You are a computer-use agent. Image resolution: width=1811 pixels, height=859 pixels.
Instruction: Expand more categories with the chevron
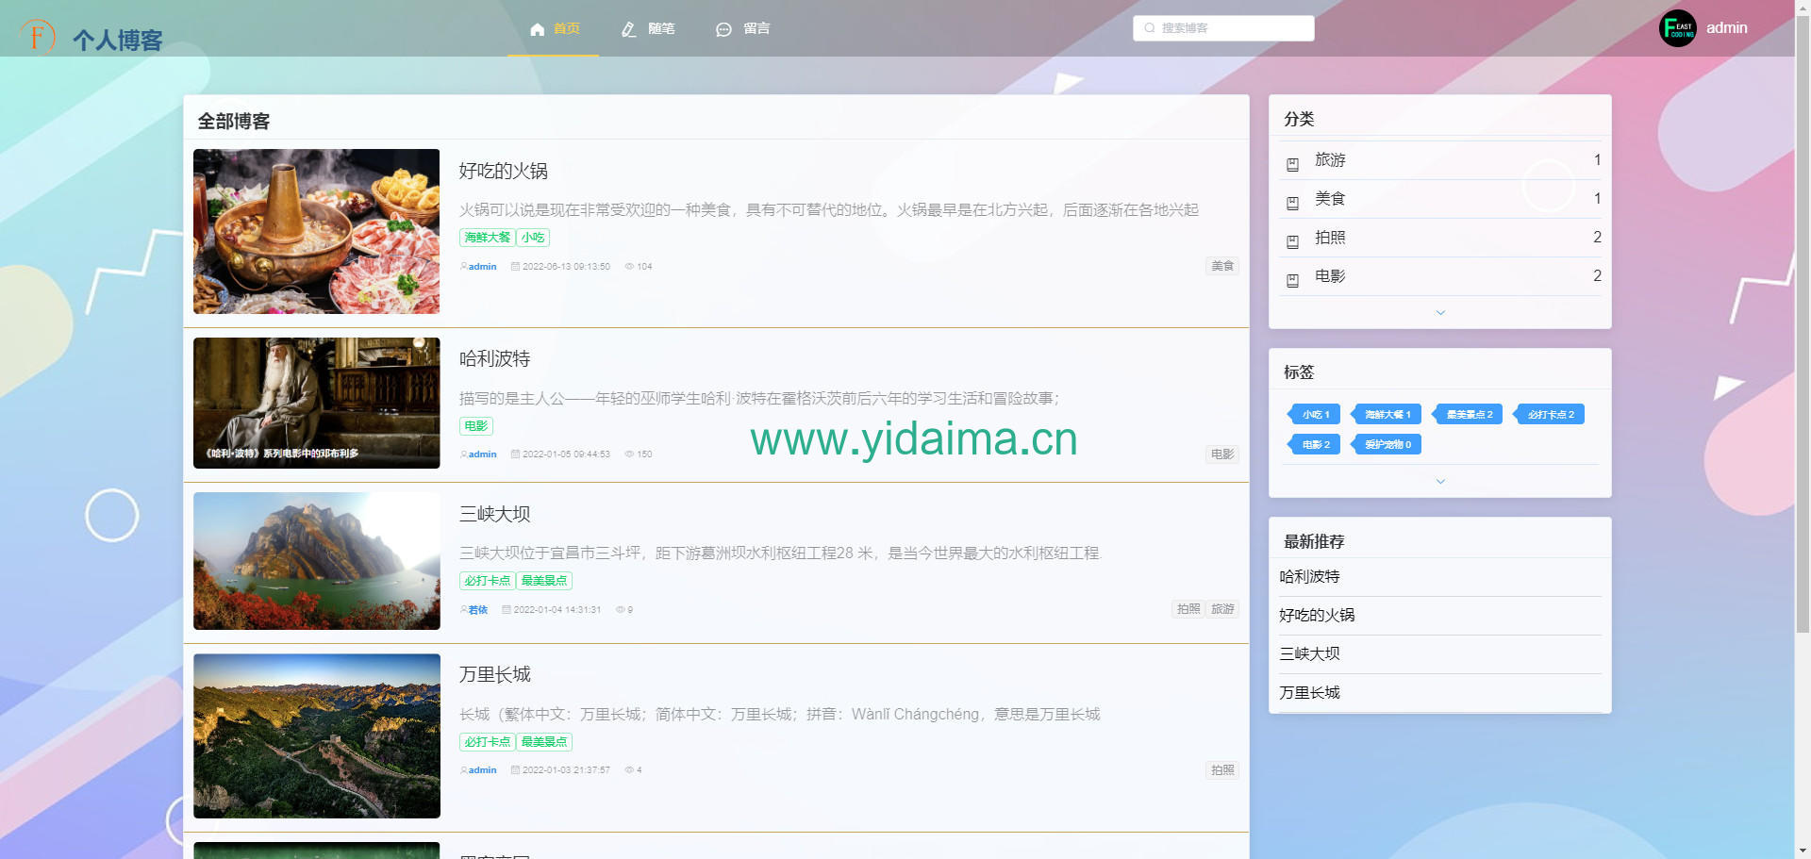(x=1440, y=312)
